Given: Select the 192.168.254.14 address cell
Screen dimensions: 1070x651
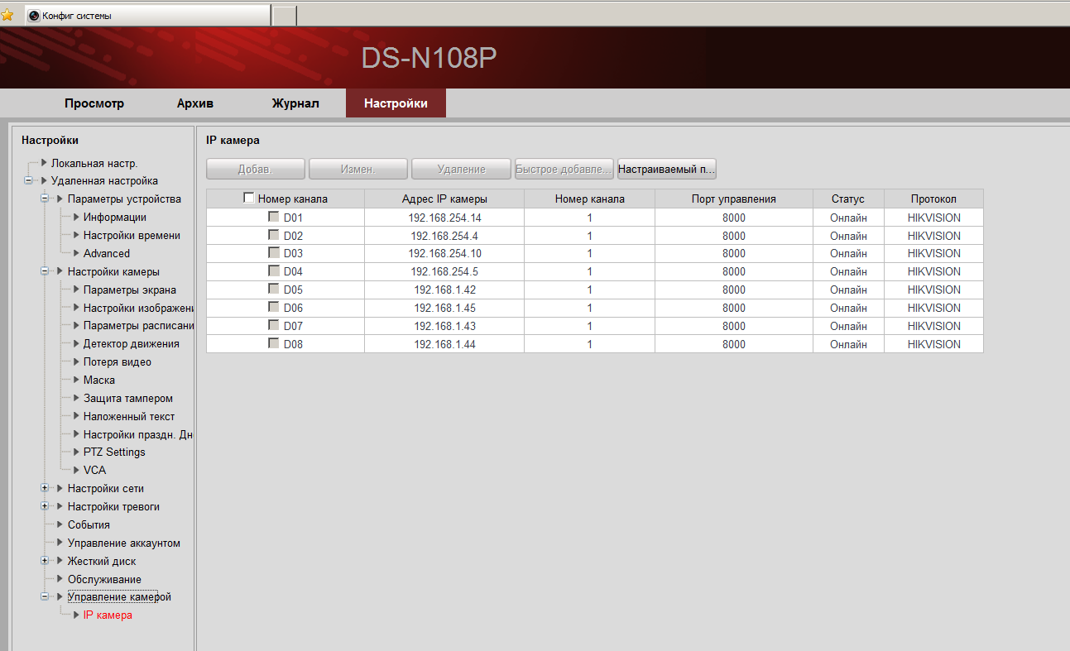Looking at the screenshot, I should pos(444,218).
